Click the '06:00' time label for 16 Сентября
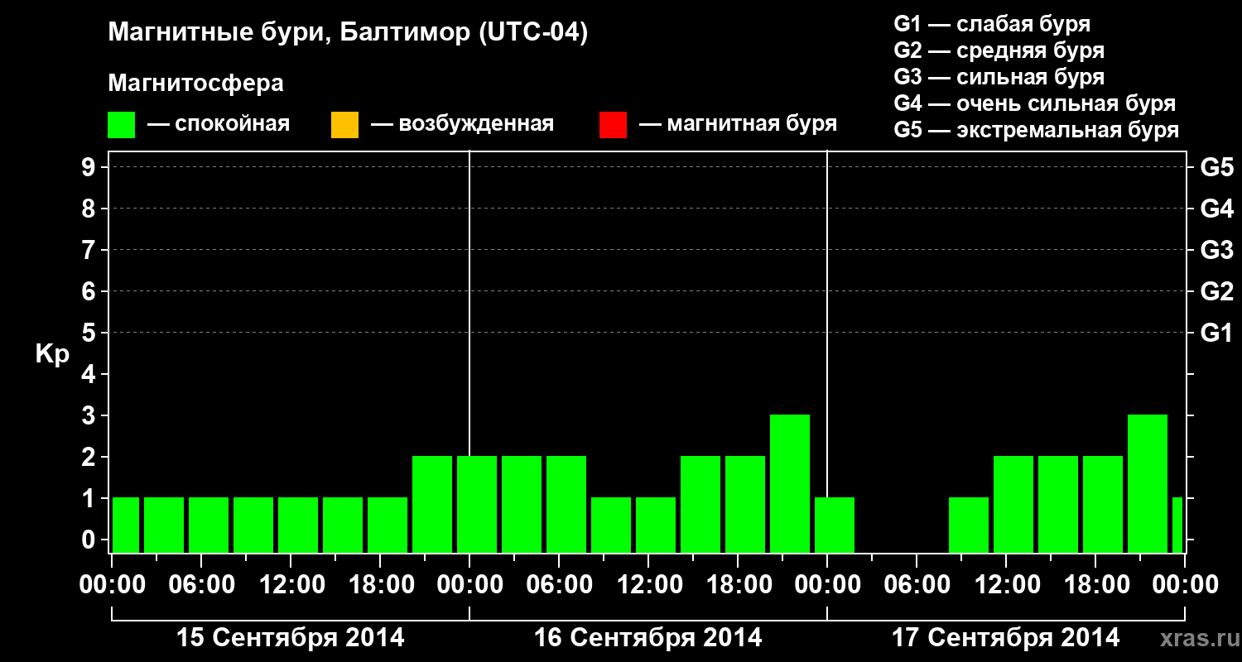This screenshot has height=662, width=1242. click(559, 585)
